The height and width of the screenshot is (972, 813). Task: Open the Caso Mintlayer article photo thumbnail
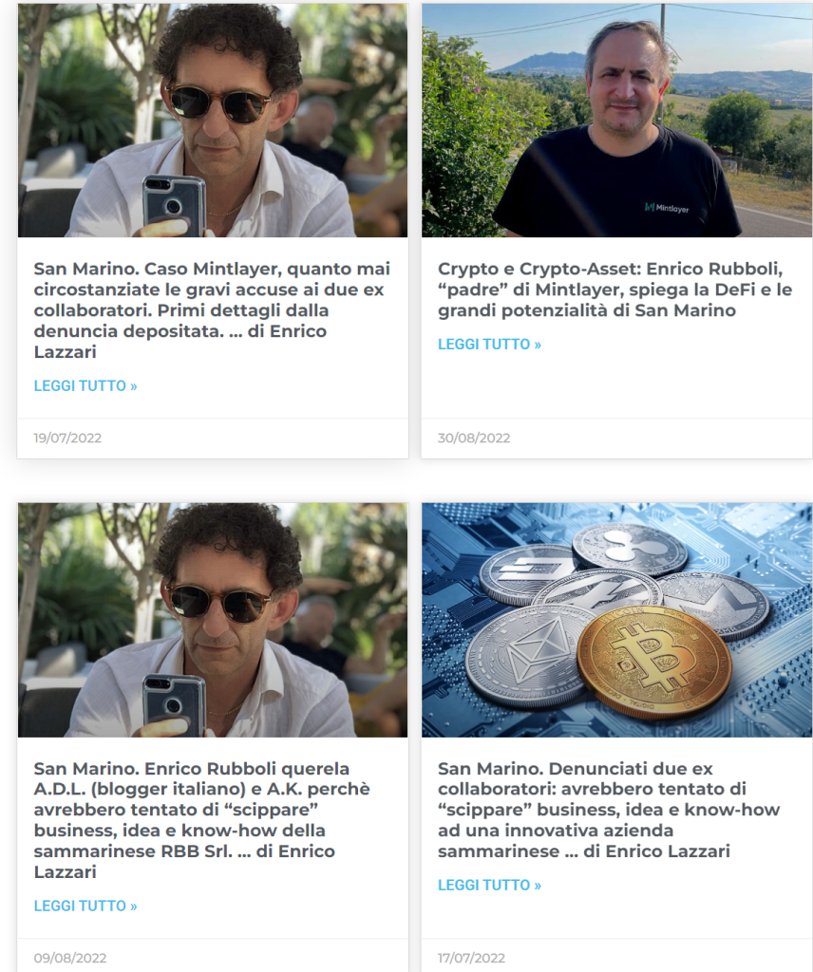click(x=213, y=121)
